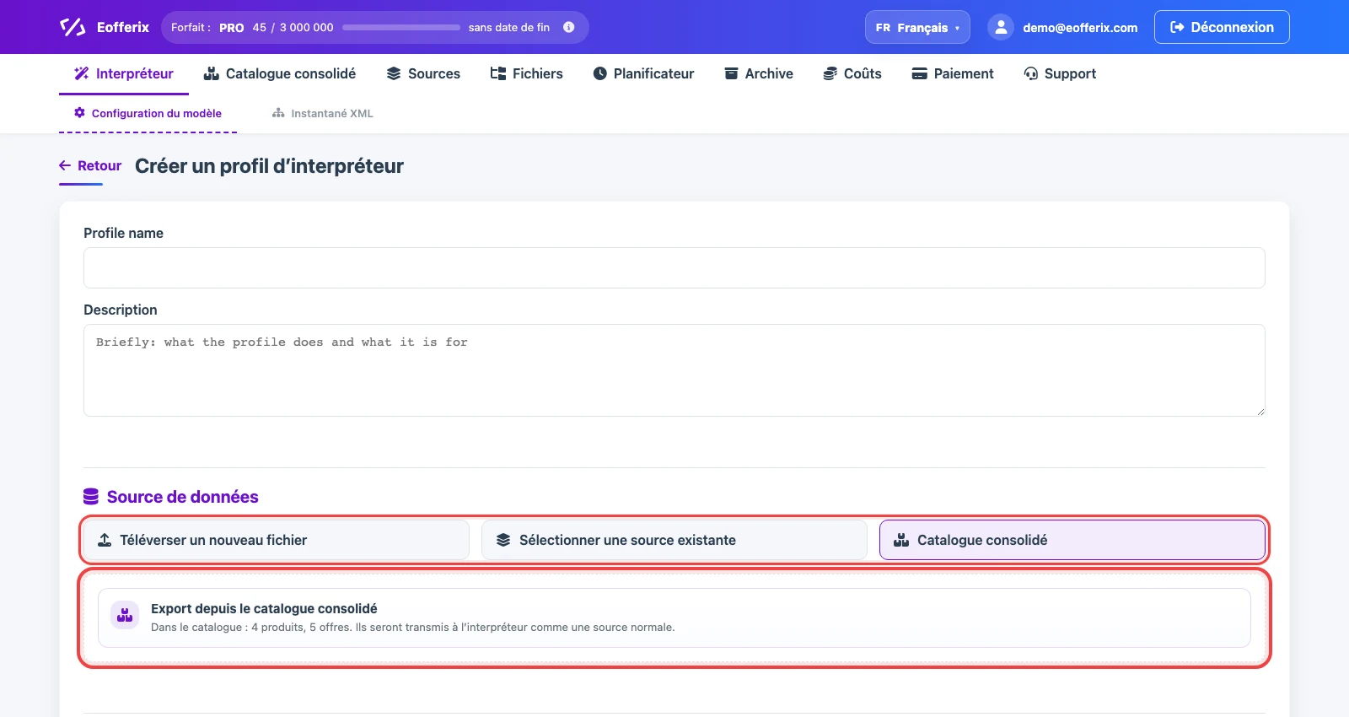Click the purple catalogue export card icon

[125, 616]
